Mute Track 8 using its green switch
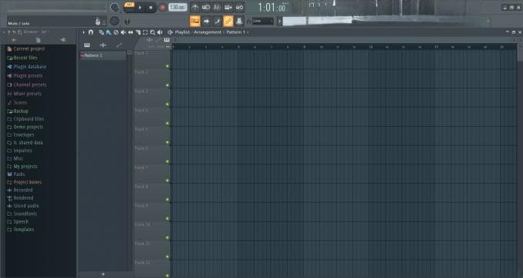This screenshot has height=278, width=523. (x=168, y=200)
